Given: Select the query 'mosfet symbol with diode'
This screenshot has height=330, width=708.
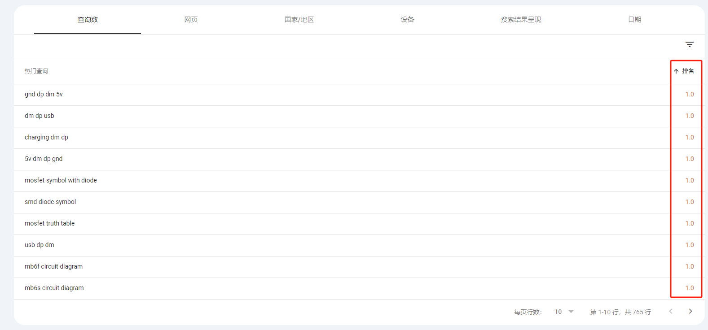Looking at the screenshot, I should (x=61, y=180).
